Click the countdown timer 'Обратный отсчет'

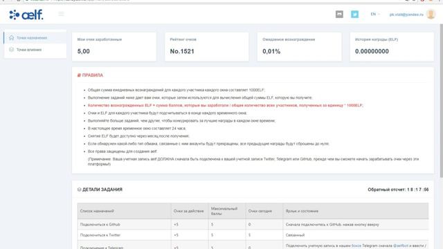point(398,190)
